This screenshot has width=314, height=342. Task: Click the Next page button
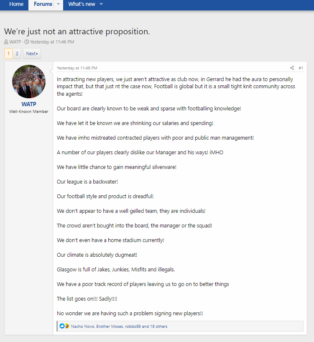click(32, 54)
